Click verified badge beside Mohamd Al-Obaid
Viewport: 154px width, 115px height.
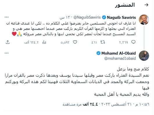point(99,53)
